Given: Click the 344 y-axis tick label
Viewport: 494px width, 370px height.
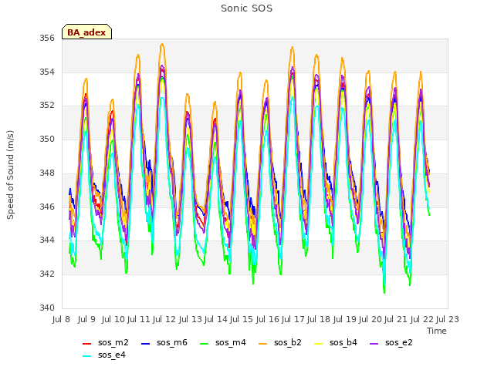Looking at the screenshot, I should pos(47,240).
